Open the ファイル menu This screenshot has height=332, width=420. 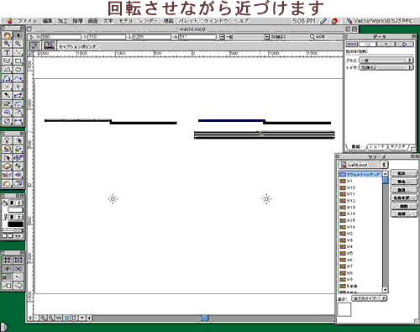[27, 21]
